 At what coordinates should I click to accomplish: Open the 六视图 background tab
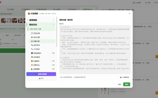coord(57,9)
